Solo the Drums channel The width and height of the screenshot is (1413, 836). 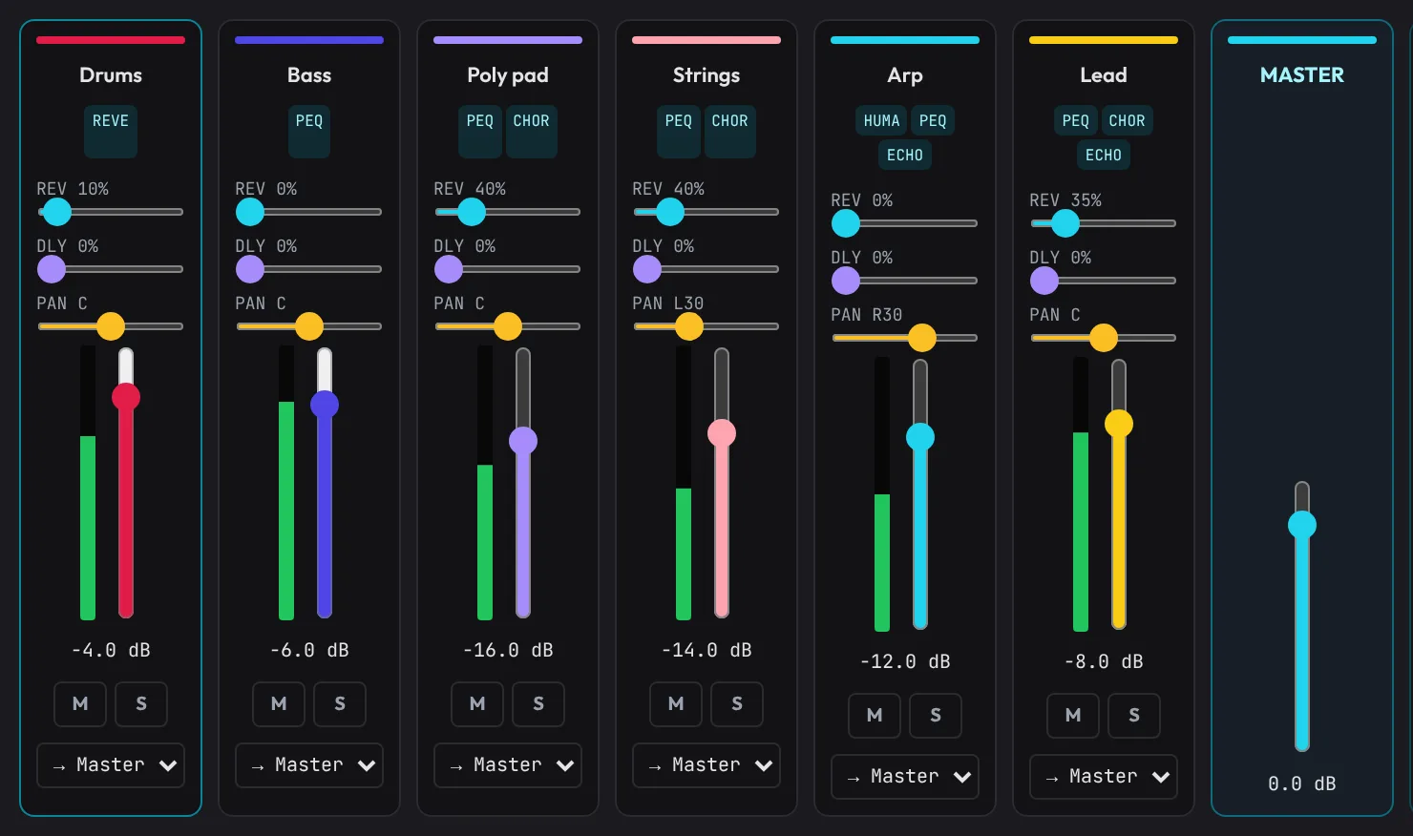point(141,704)
